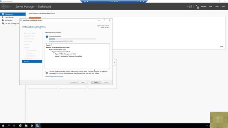Click Role Administration Tools entry
The height and width of the screenshot is (128, 228).
(x=57, y=50)
